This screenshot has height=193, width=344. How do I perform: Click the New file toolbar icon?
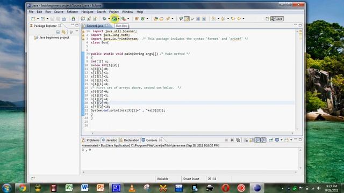[33, 19]
